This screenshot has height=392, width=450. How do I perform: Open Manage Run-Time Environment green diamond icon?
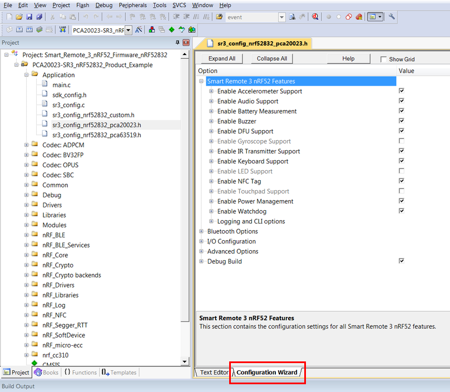coord(172,29)
